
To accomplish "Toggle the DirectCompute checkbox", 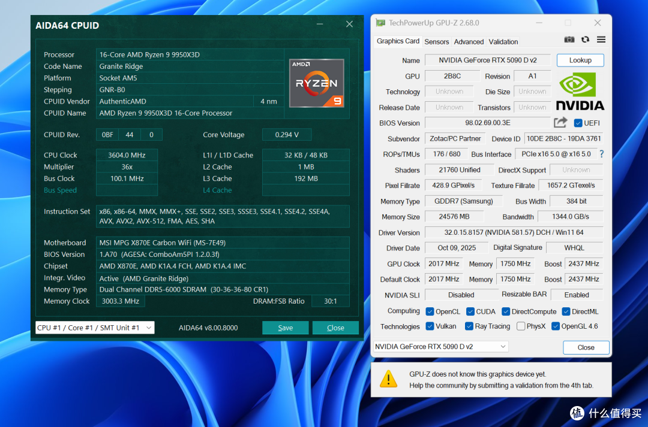I will click(506, 311).
